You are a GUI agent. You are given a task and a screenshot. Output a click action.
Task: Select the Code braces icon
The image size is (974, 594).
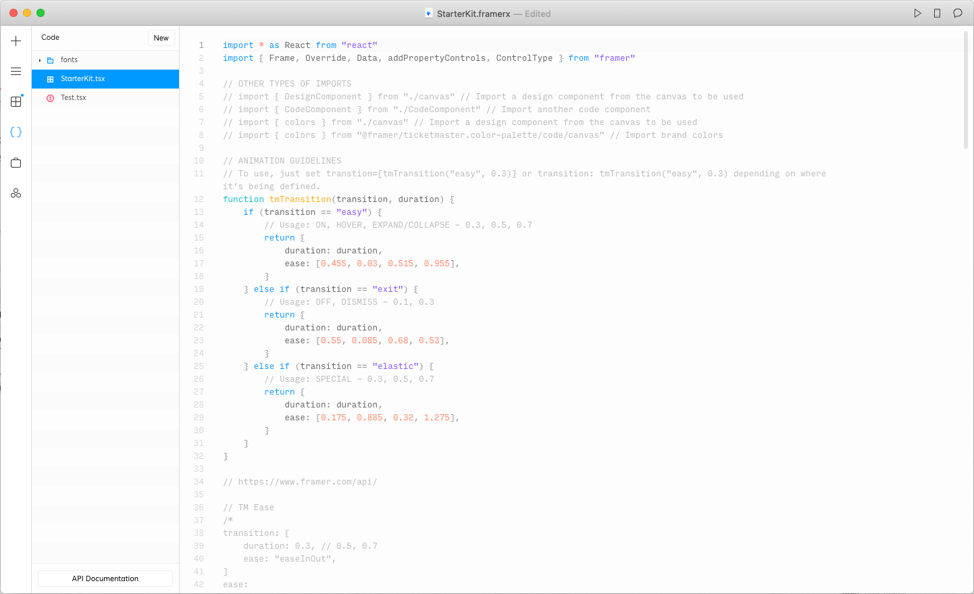[x=16, y=132]
